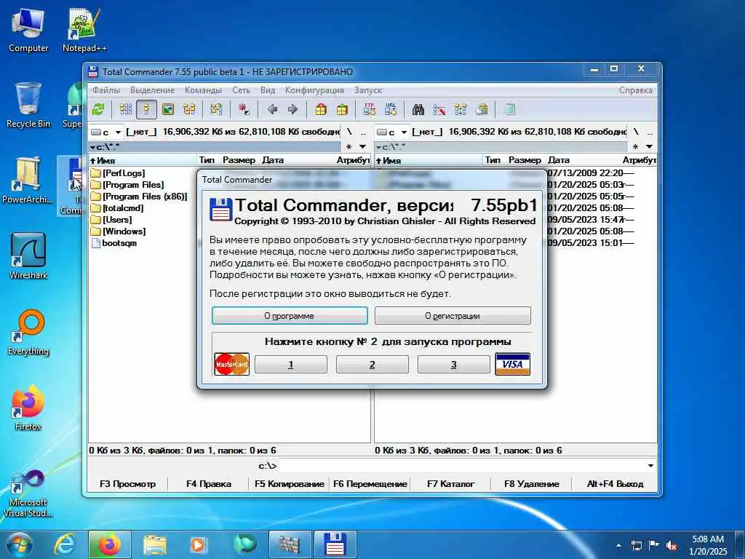The height and width of the screenshot is (559, 745).
Task: Select the bootsqm file in left panel
Action: point(114,243)
